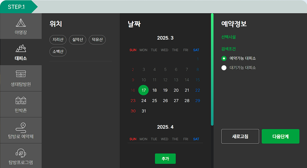This screenshot has height=168, width=307.
Task: Select the 지리산 location chip
Action: [x=58, y=40]
